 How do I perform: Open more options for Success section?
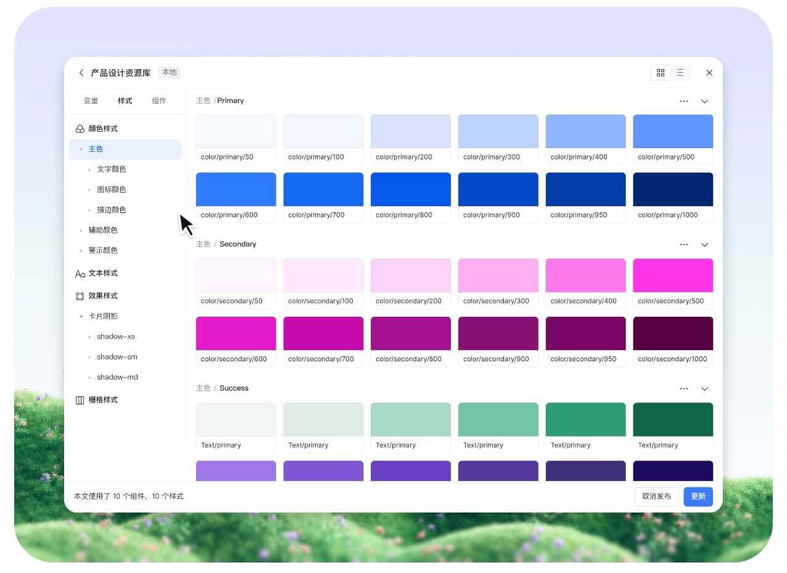(683, 389)
